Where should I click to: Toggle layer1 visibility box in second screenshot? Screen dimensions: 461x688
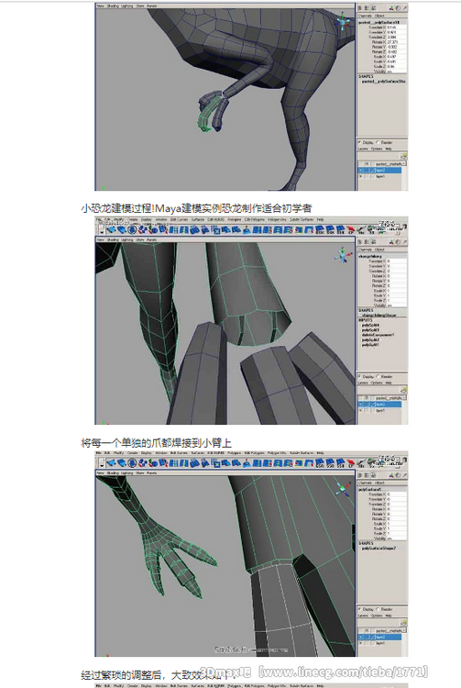tap(361, 410)
